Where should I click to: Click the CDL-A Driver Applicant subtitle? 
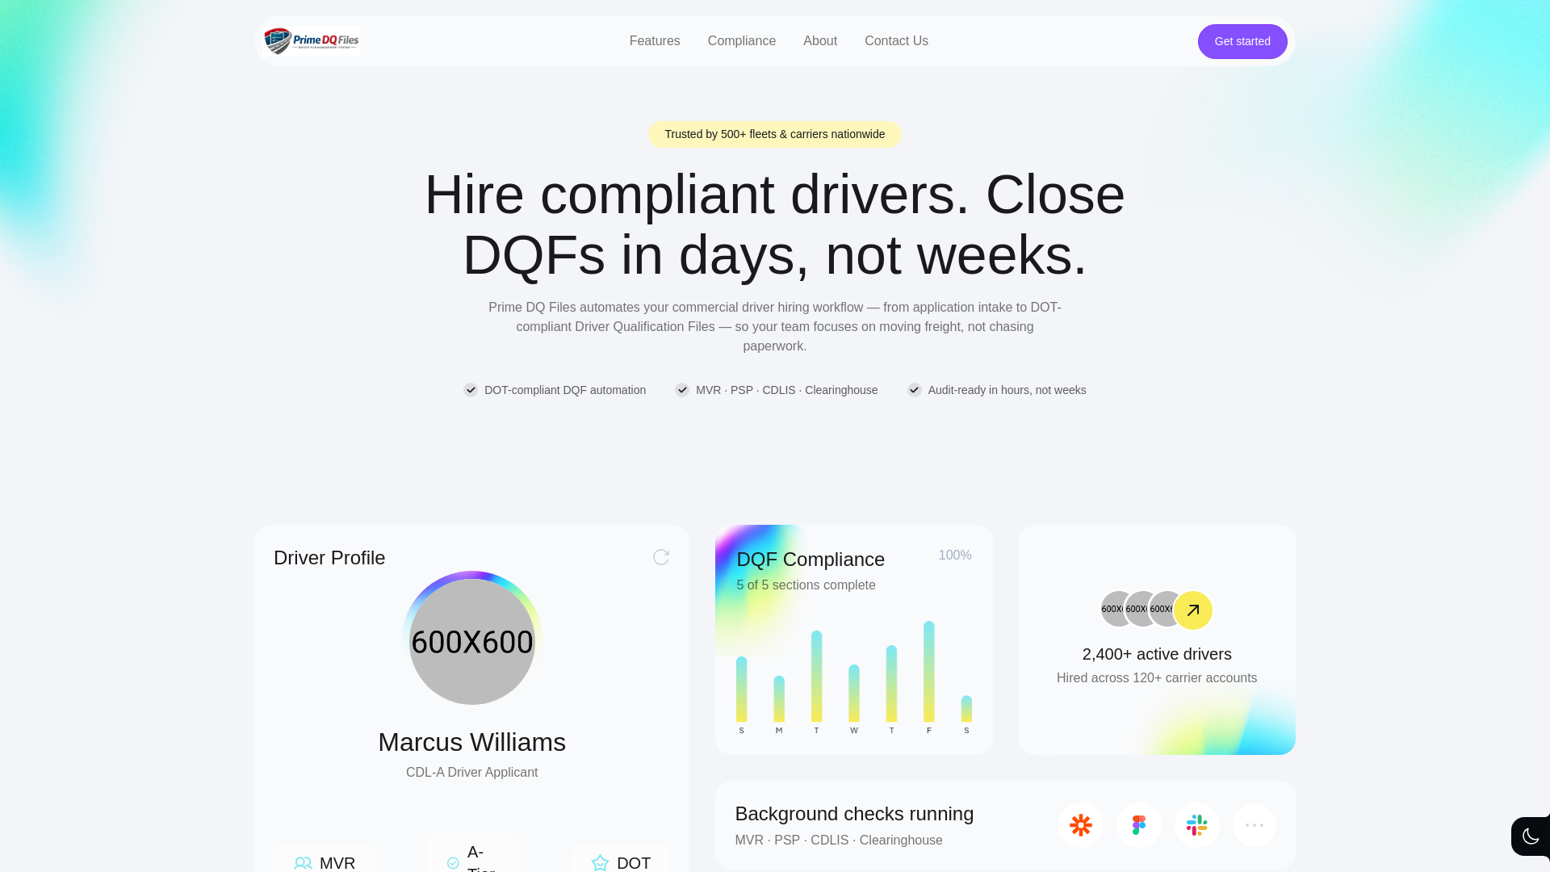point(472,773)
